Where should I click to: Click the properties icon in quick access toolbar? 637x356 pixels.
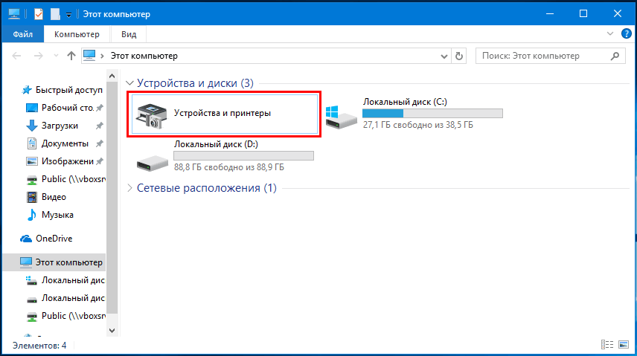click(39, 14)
